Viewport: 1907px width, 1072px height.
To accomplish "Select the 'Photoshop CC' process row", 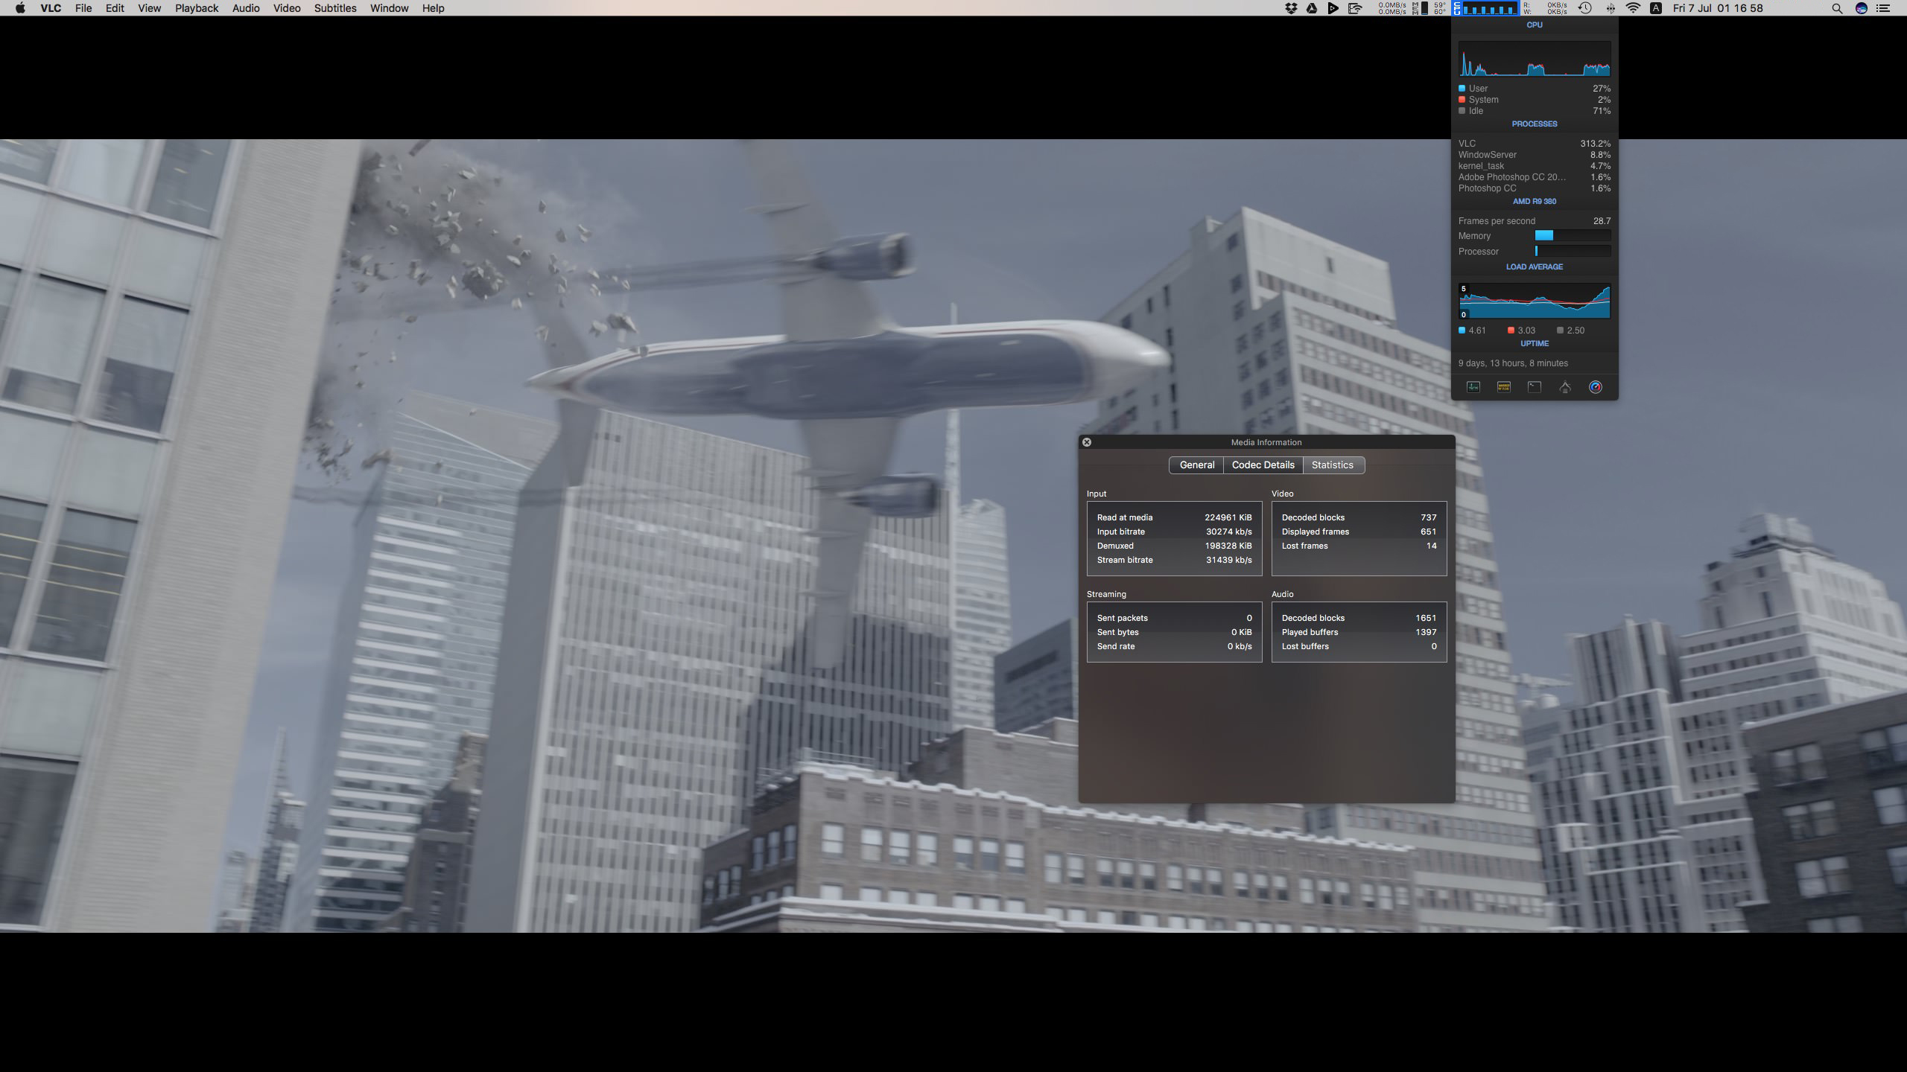I will pos(1535,188).
